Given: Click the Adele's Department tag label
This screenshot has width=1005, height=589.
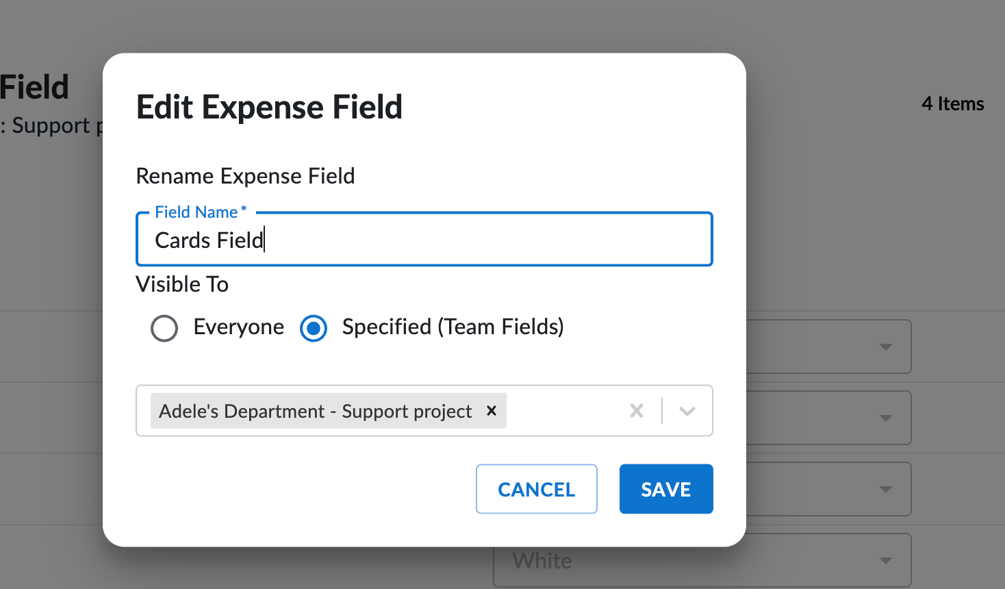Looking at the screenshot, I should point(315,411).
